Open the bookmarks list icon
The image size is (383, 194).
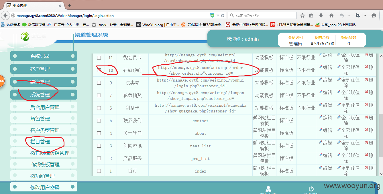point(311,15)
